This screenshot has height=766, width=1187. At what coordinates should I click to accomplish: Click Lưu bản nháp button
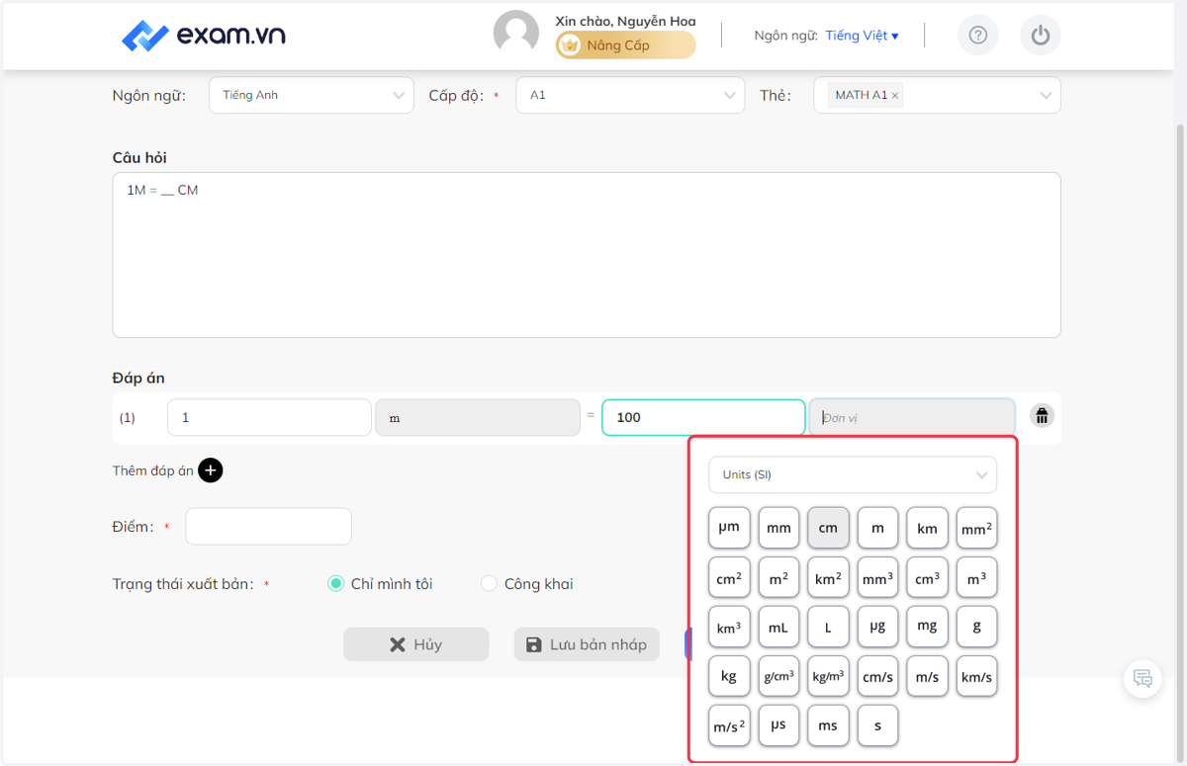point(587,644)
